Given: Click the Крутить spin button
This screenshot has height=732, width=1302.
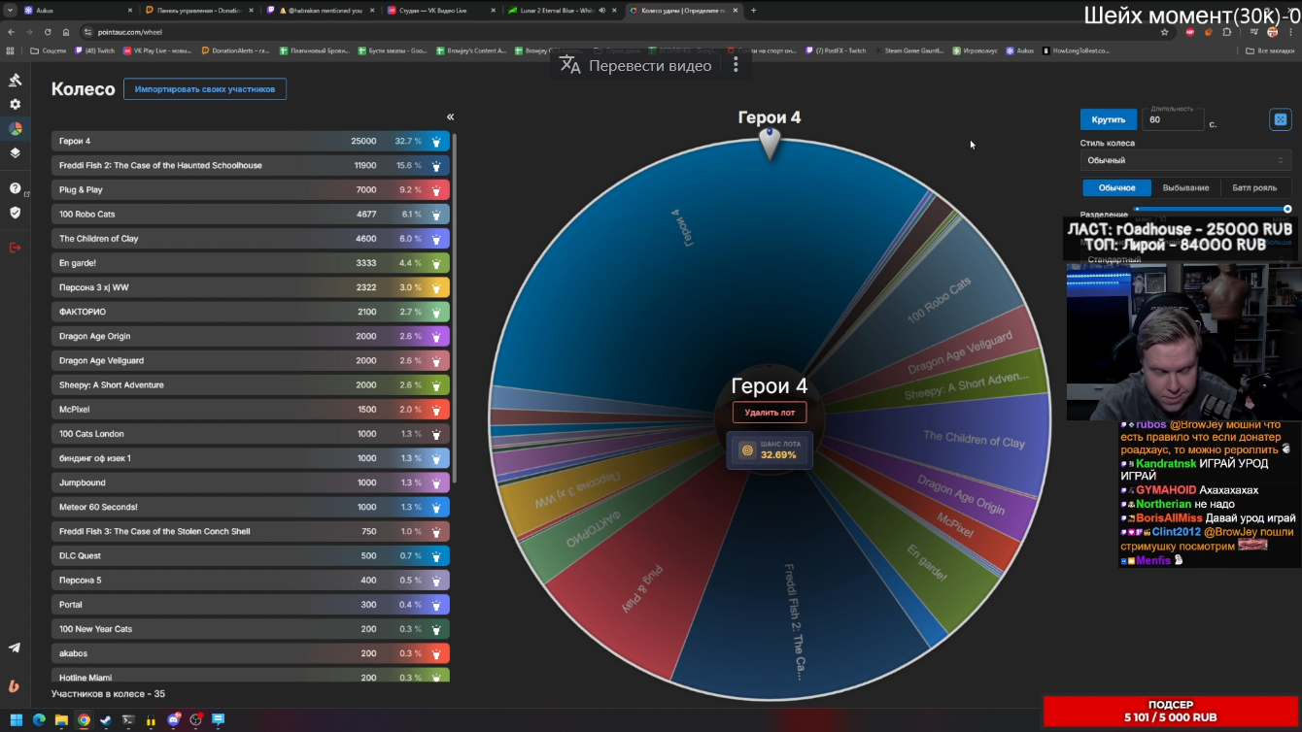Looking at the screenshot, I should tap(1108, 119).
